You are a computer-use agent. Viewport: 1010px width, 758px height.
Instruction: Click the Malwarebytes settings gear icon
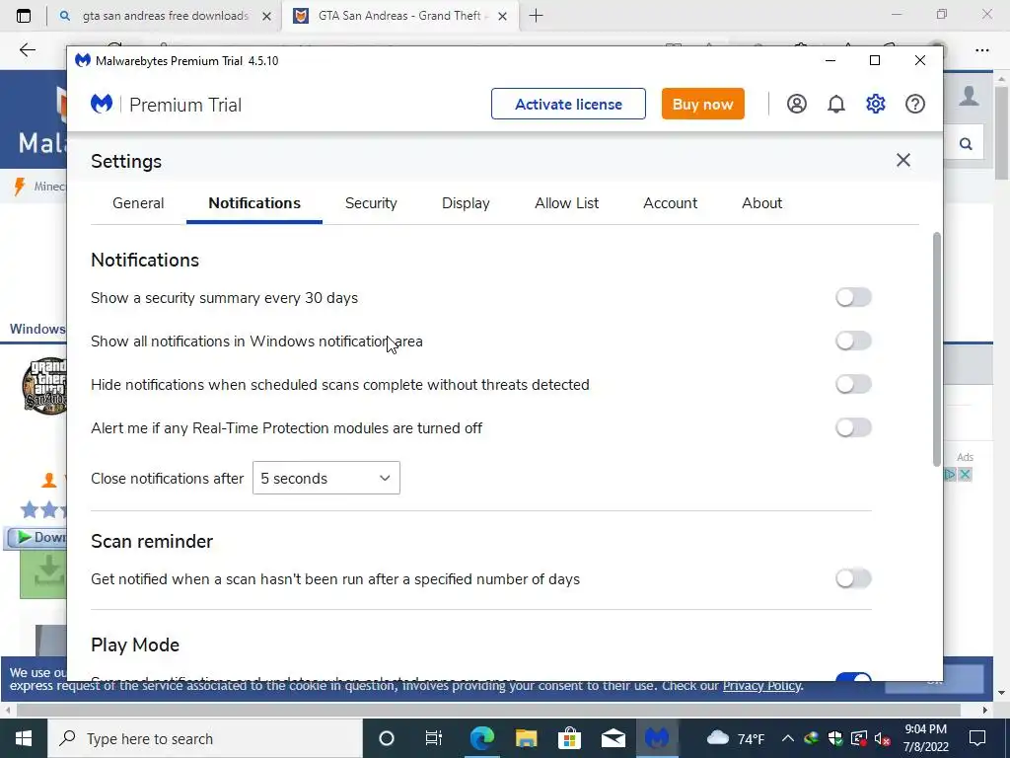click(x=876, y=104)
